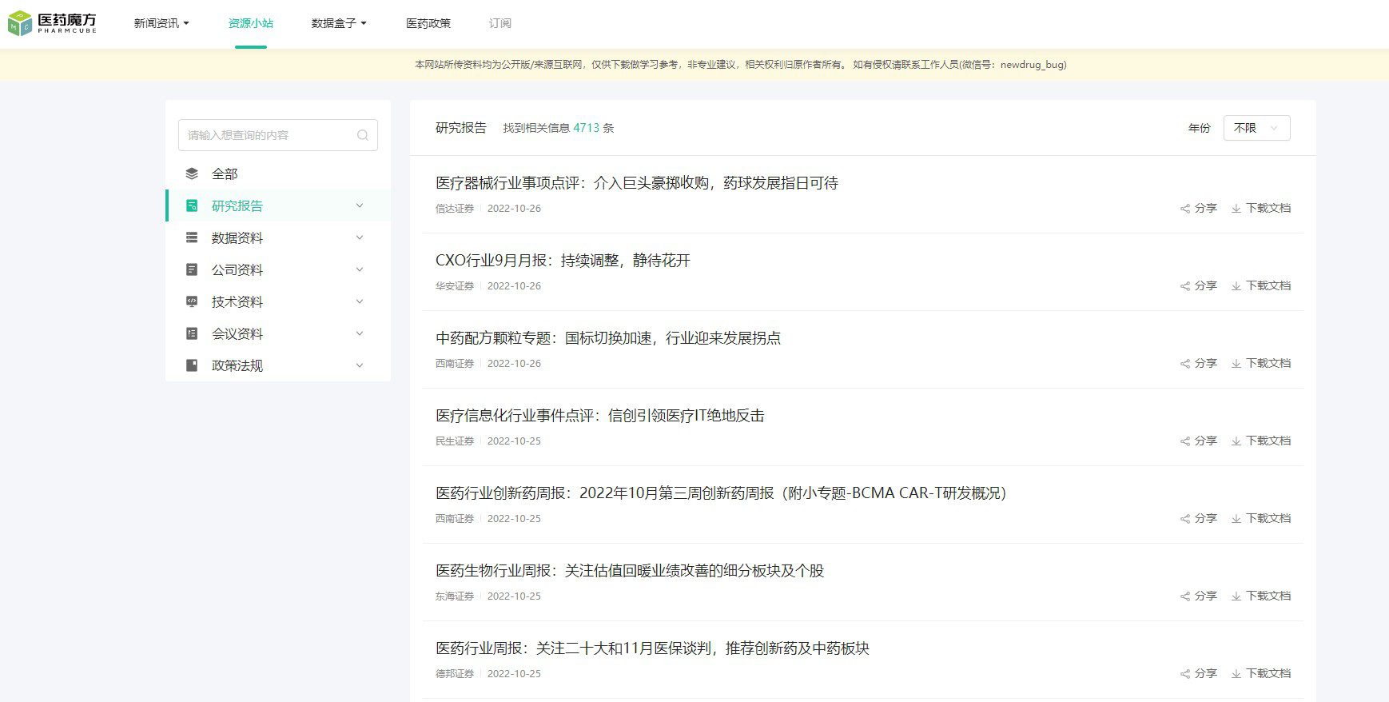Download the 医疗信息化行业事件点评 document
This screenshot has height=702, width=1389.
tap(1261, 441)
